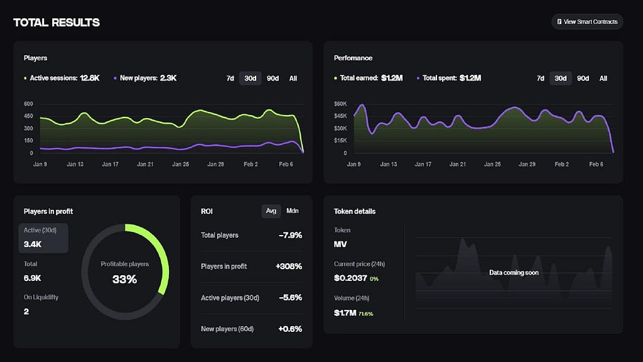The image size is (643, 362).
Task: Click Active players (30d) -5.6% row
Action: 251,298
